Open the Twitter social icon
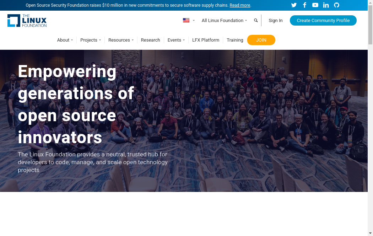373x236 pixels. click(x=294, y=5)
